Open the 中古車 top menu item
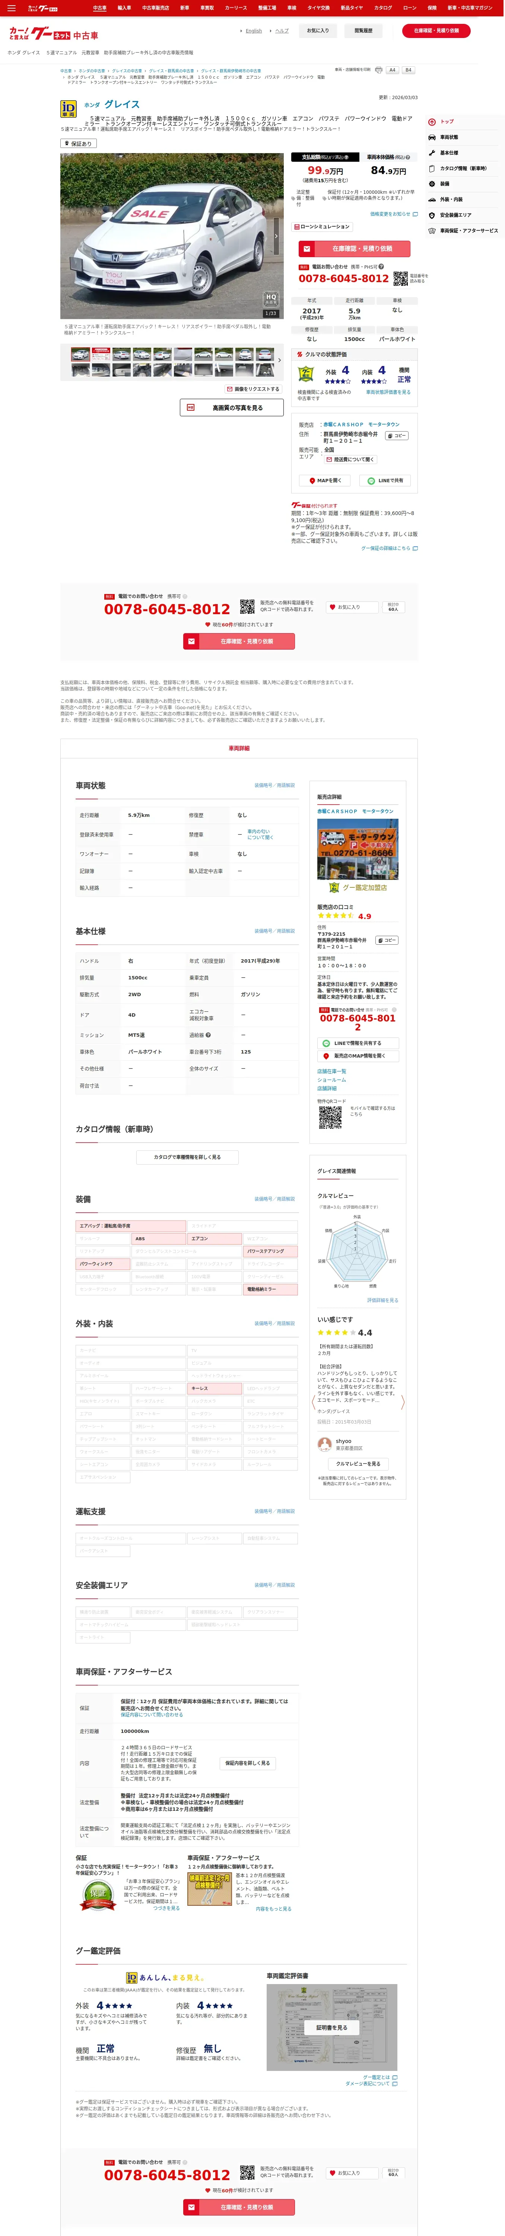 (100, 8)
